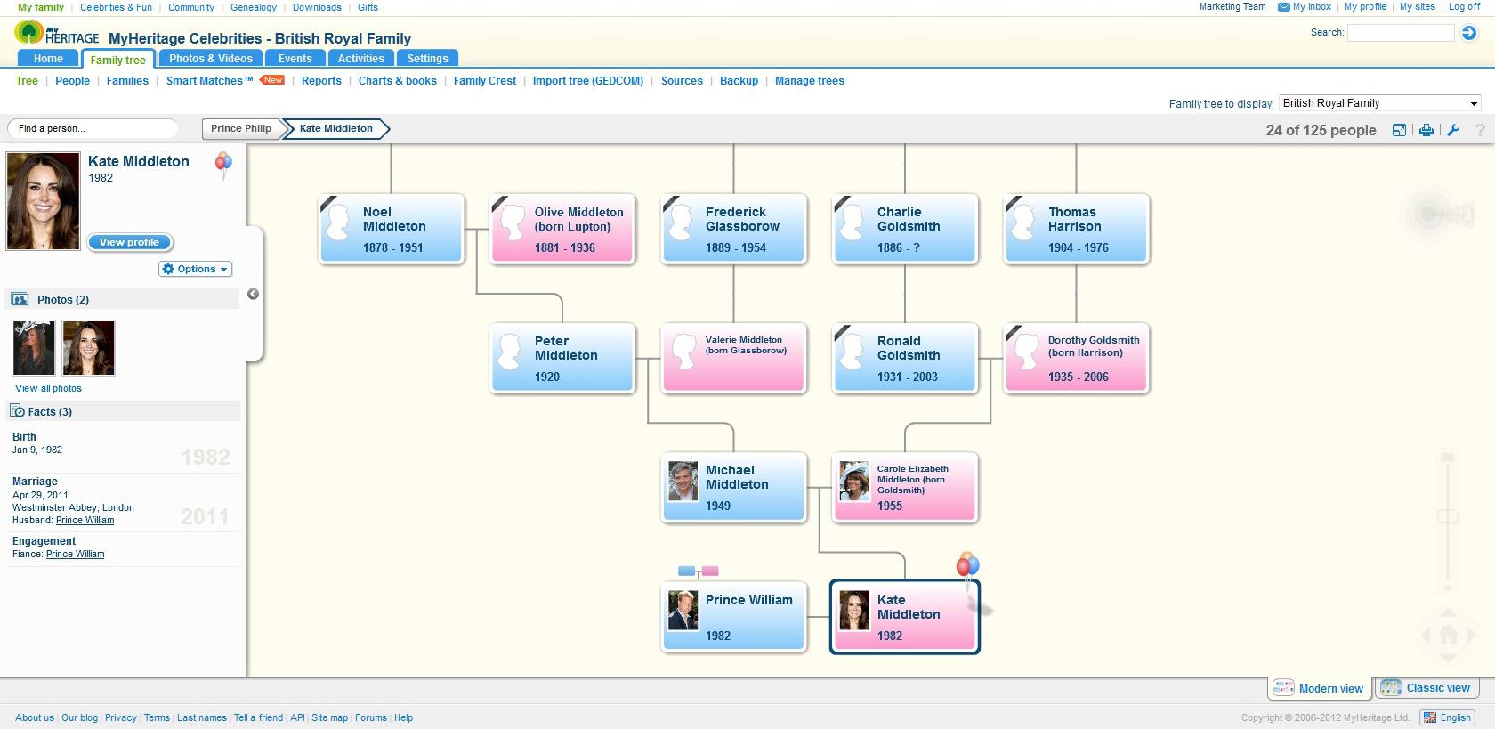Collapse the side panel arrow

(x=253, y=294)
